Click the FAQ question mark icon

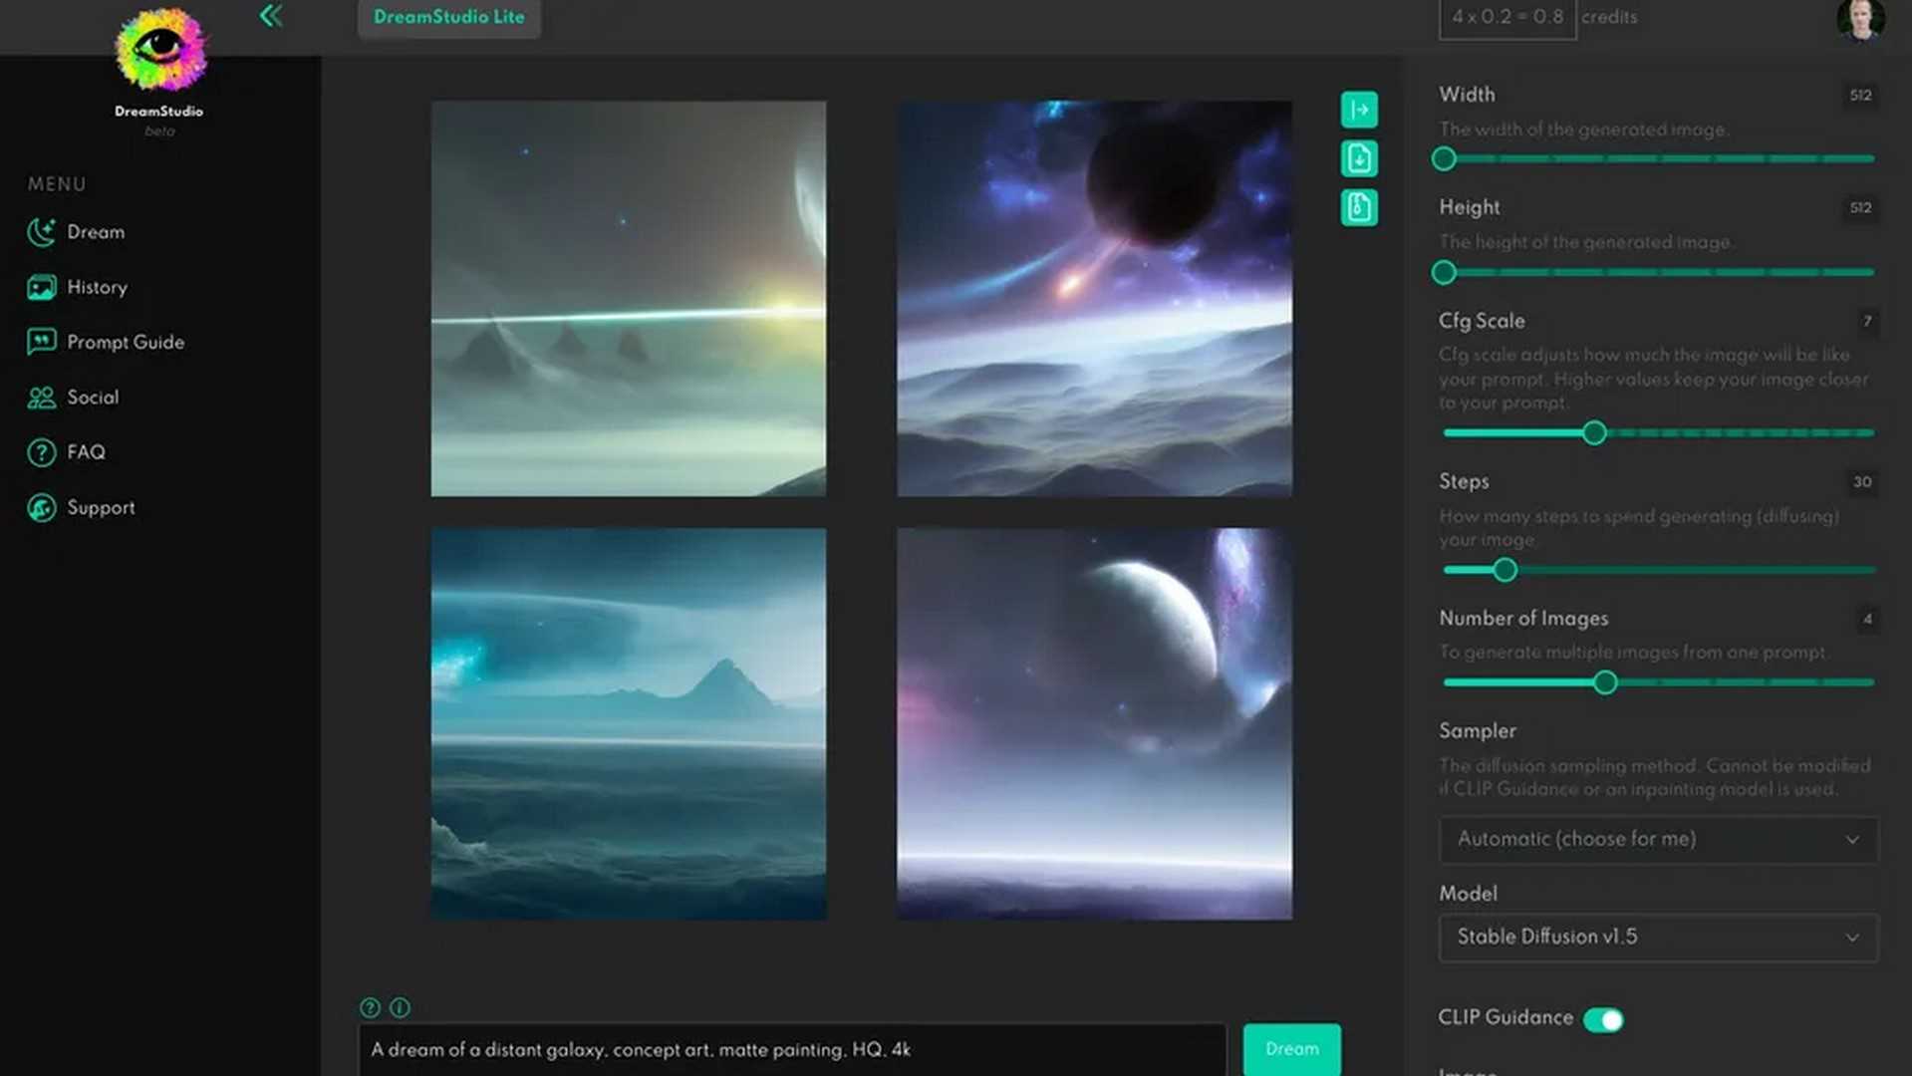[x=41, y=452]
